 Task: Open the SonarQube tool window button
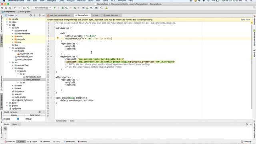69,142
